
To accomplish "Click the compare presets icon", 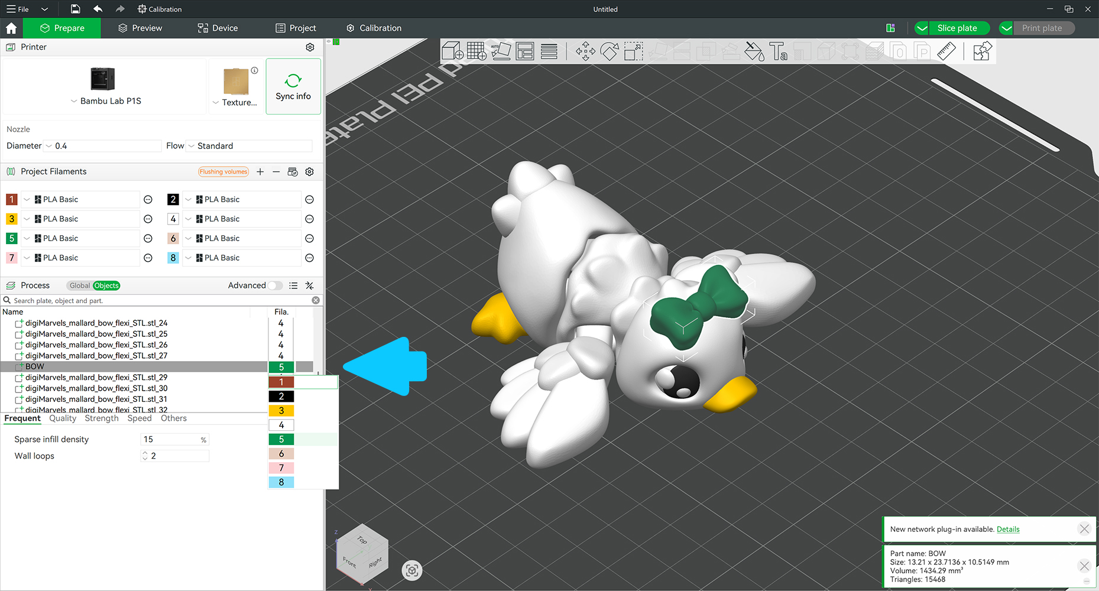I will (309, 285).
